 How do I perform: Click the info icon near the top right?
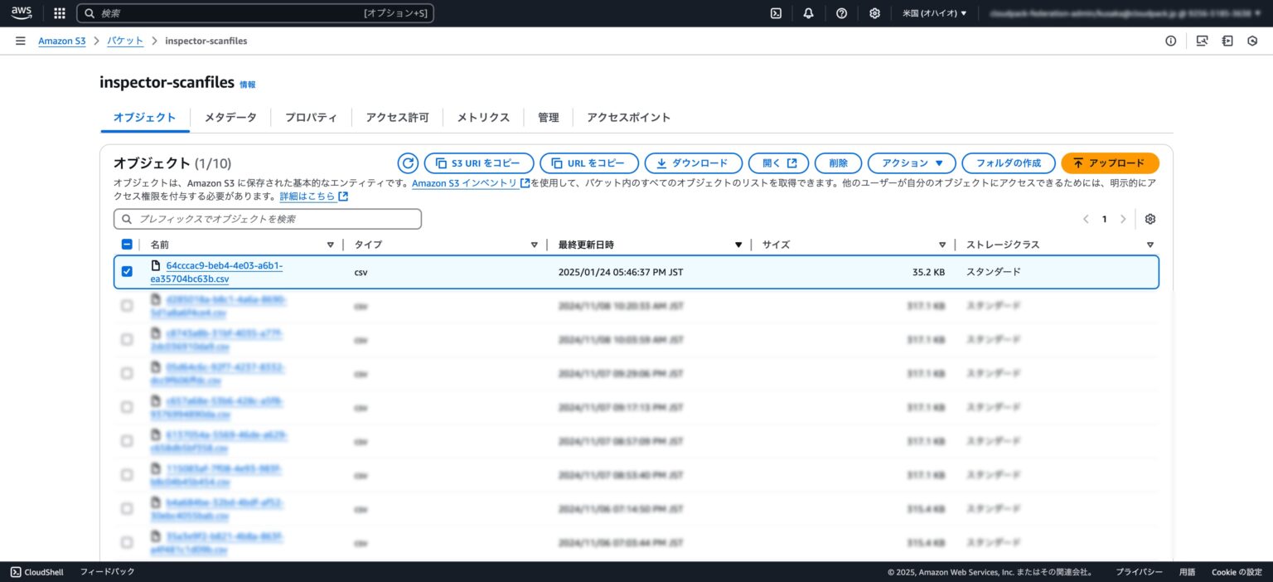coord(1170,40)
